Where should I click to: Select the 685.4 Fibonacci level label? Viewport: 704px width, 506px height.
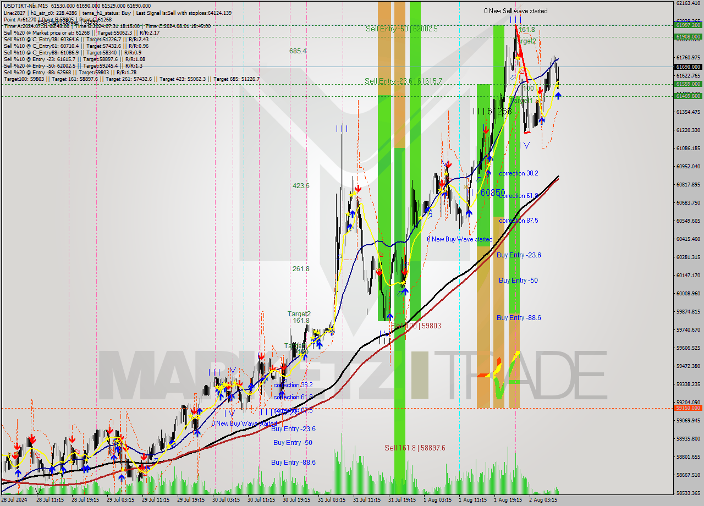[x=298, y=51]
